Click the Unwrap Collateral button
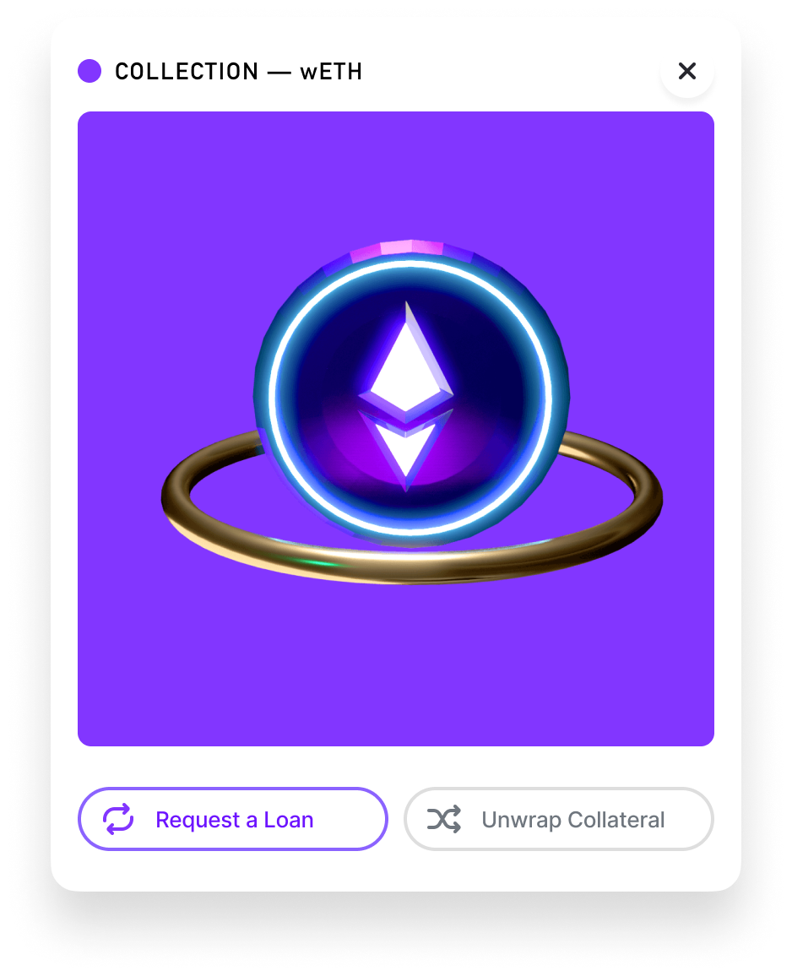This screenshot has height=976, width=792. 558,819
